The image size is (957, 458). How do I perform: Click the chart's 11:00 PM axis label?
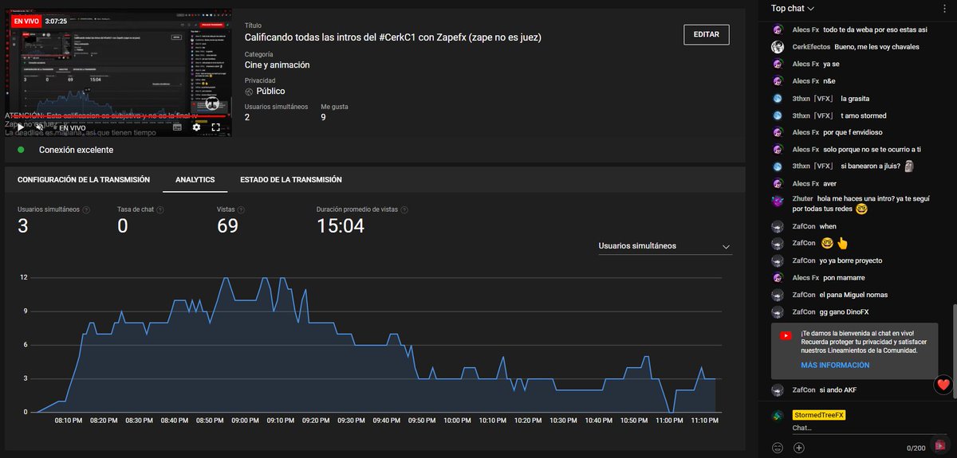coord(669,421)
